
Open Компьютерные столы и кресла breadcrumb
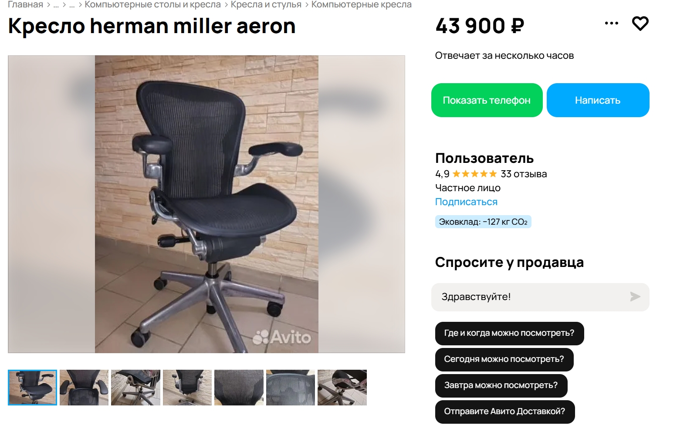(152, 5)
